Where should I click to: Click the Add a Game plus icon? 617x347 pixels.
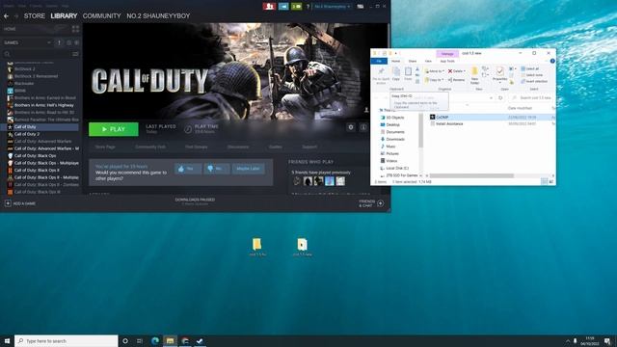[x=8, y=203]
